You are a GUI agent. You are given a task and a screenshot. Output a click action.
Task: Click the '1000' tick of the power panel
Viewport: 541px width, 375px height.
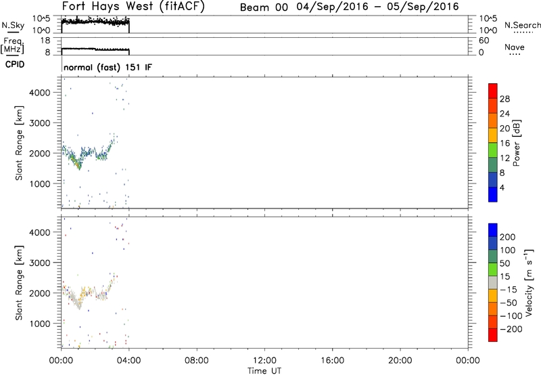tap(40, 184)
